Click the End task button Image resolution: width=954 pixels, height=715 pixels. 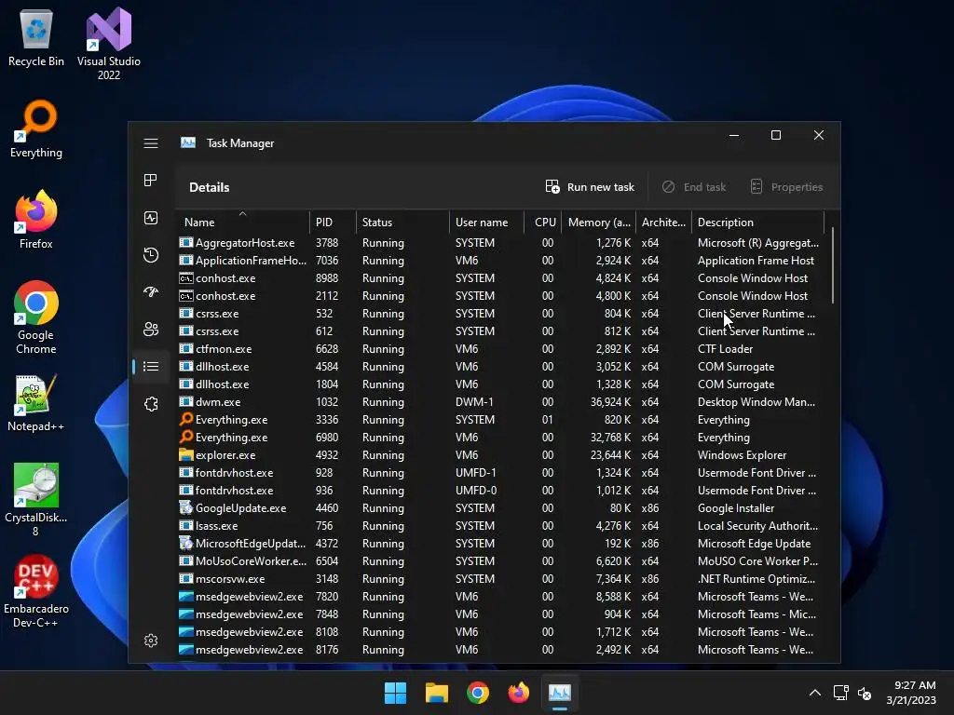[x=694, y=186]
